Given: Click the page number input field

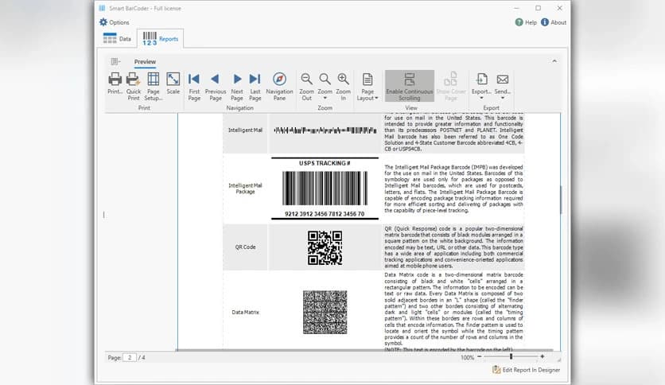Looking at the screenshot, I should [130, 357].
